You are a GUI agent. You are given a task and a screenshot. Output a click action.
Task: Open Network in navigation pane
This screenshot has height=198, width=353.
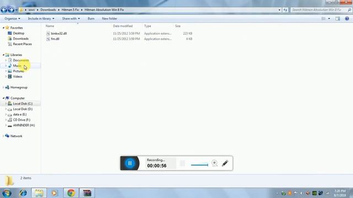coord(16,136)
